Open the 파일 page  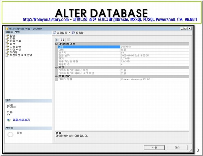(12, 38)
